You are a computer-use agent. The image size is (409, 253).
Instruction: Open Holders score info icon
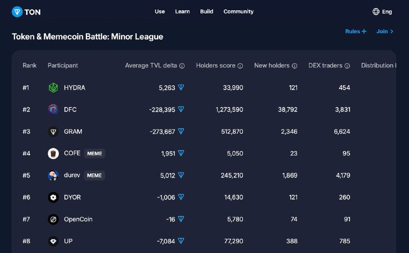pos(240,66)
